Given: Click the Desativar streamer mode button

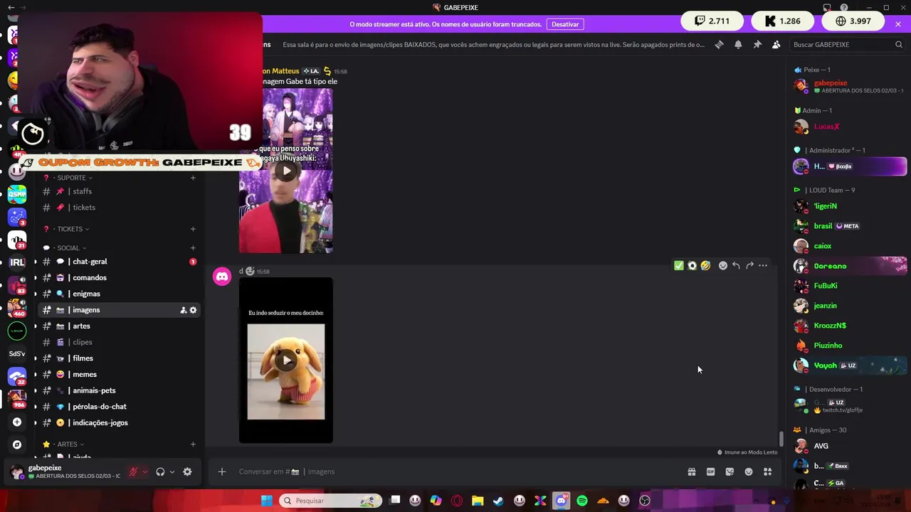Looking at the screenshot, I should [x=565, y=24].
